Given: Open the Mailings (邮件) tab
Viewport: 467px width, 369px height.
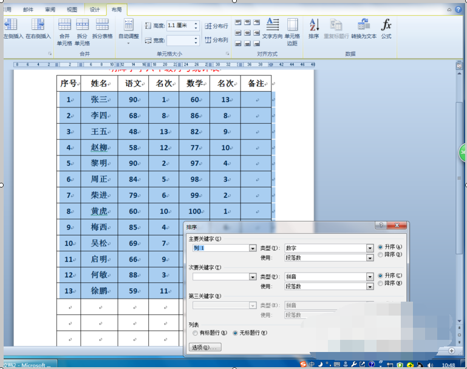Looking at the screenshot, I should pyautogui.click(x=29, y=10).
